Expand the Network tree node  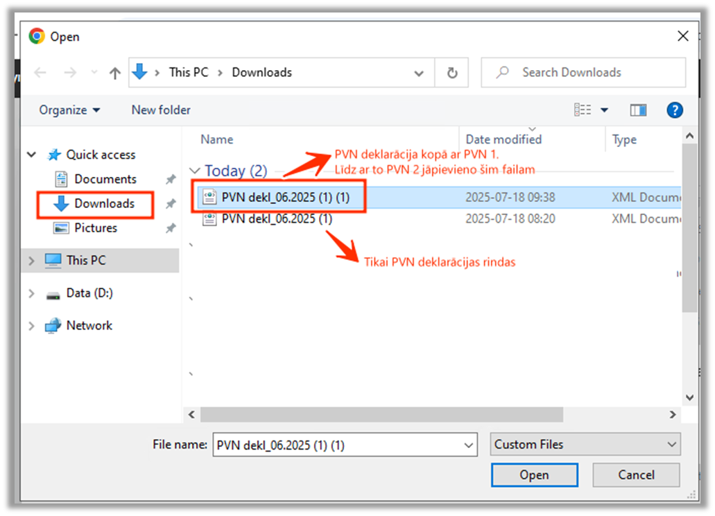(31, 326)
